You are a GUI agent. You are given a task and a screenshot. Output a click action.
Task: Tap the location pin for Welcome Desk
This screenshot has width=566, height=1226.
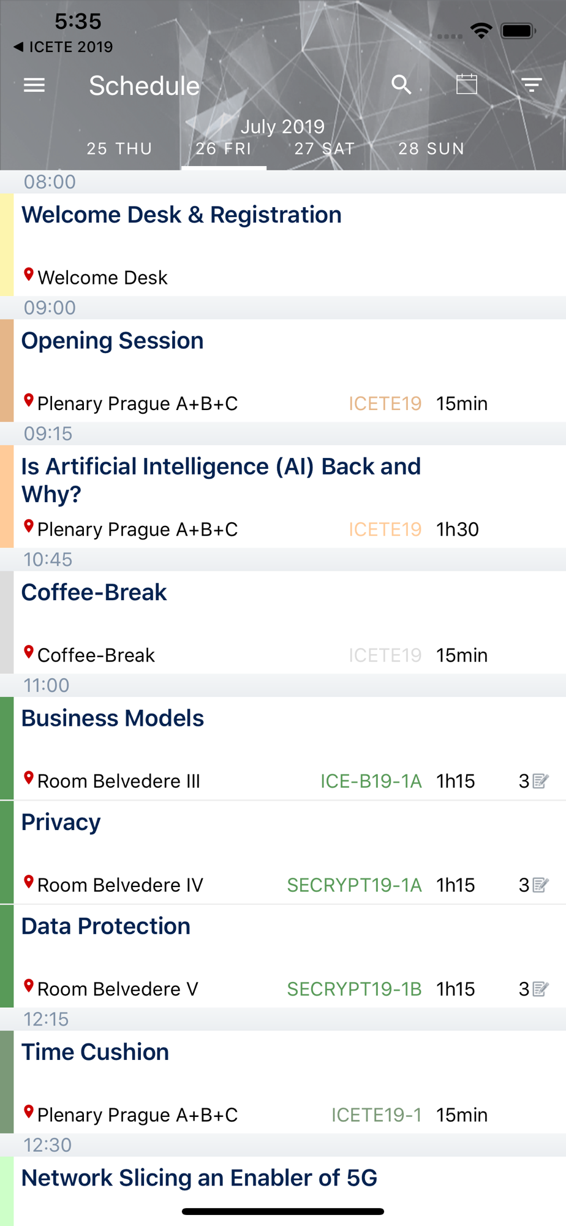point(29,275)
